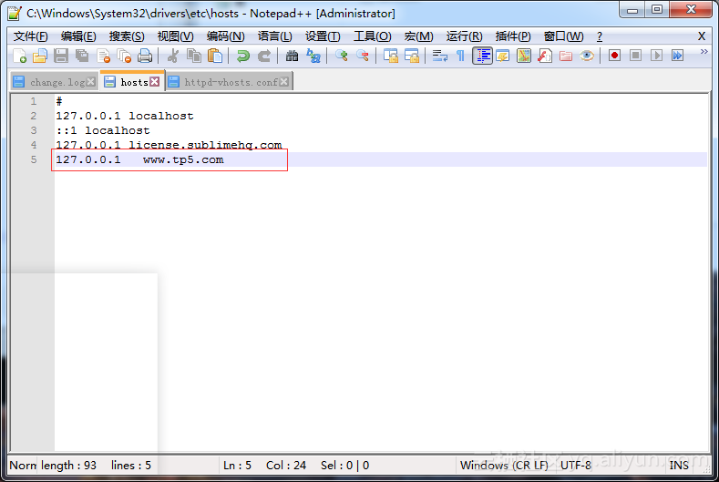Undo the last action with the green arrow
The width and height of the screenshot is (719, 482).
tap(242, 56)
